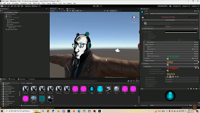Open the cloud services icon
Viewport: 200px width, 113px height.
(170, 6)
